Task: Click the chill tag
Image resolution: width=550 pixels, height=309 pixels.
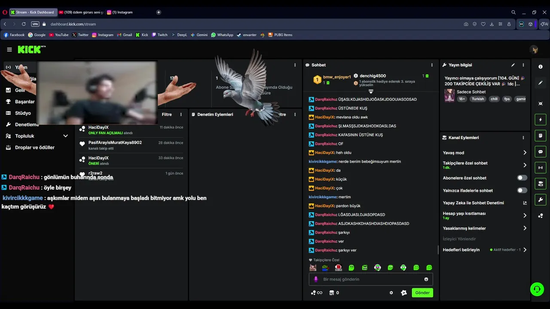Action: (494, 99)
